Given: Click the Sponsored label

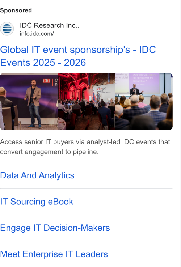Looking at the screenshot, I should coord(16,10).
